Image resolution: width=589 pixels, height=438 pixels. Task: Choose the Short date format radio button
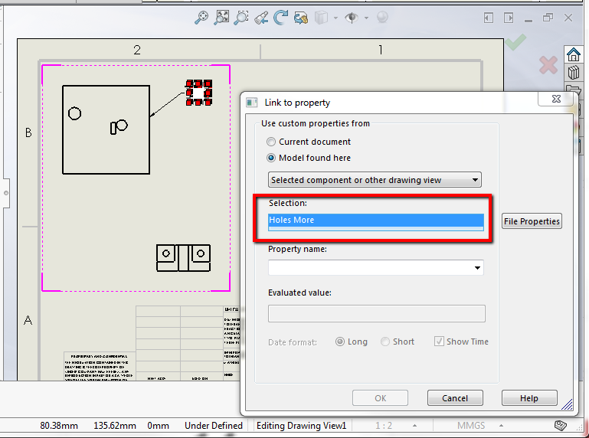tap(385, 342)
